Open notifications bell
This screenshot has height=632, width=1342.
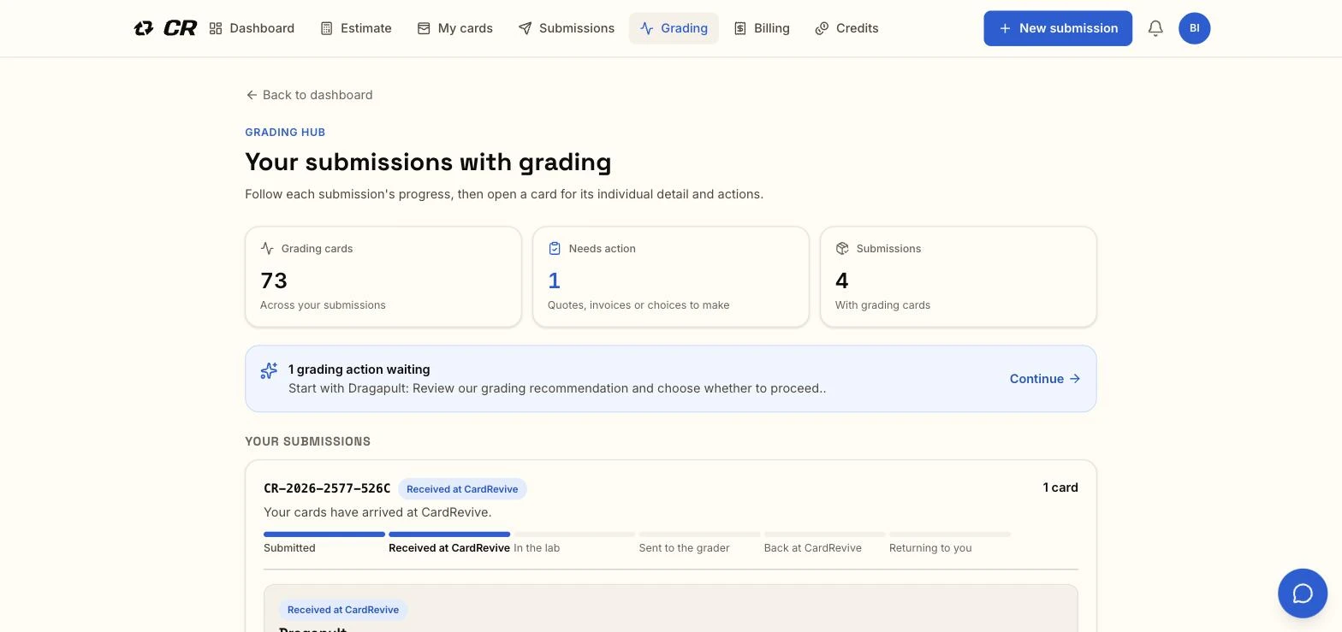[1155, 28]
